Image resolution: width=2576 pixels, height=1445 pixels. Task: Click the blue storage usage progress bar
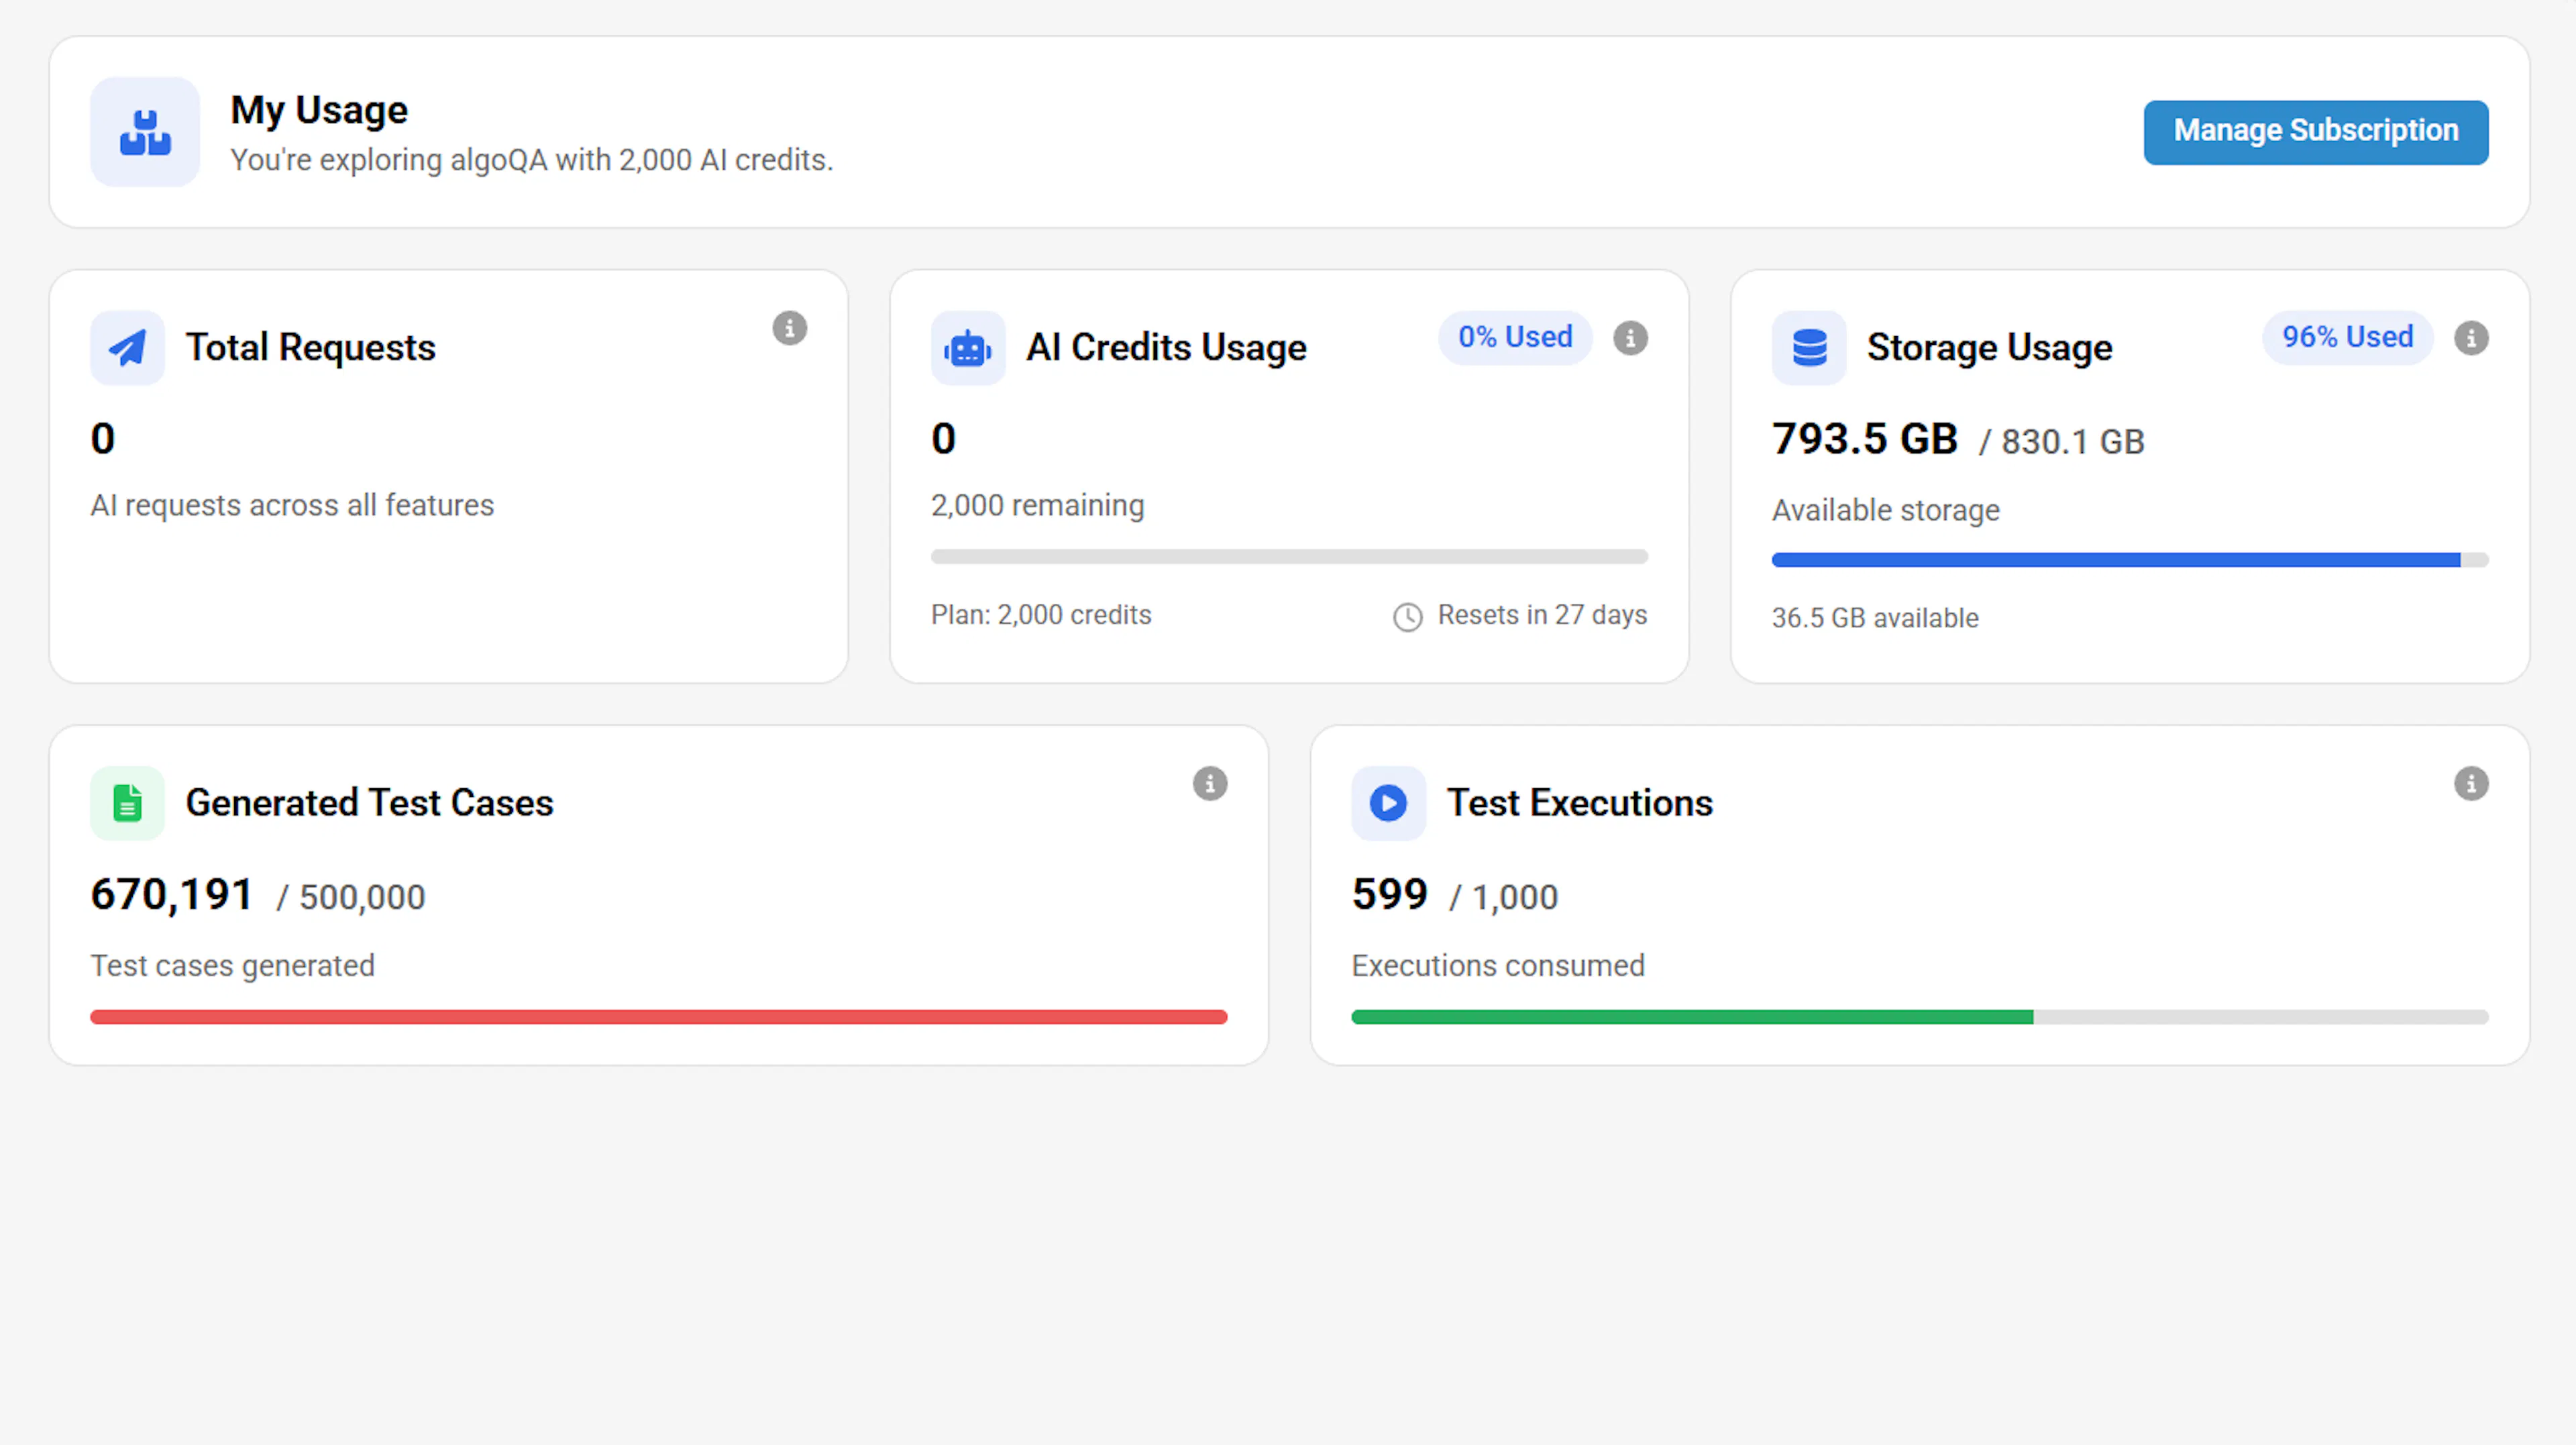pyautogui.click(x=2130, y=560)
